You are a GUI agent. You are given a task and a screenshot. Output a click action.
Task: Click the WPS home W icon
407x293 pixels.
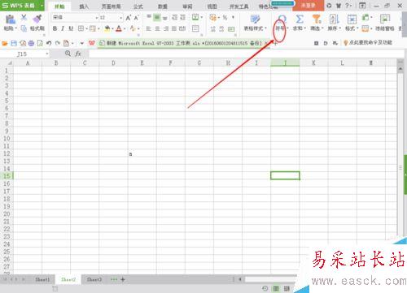point(92,43)
